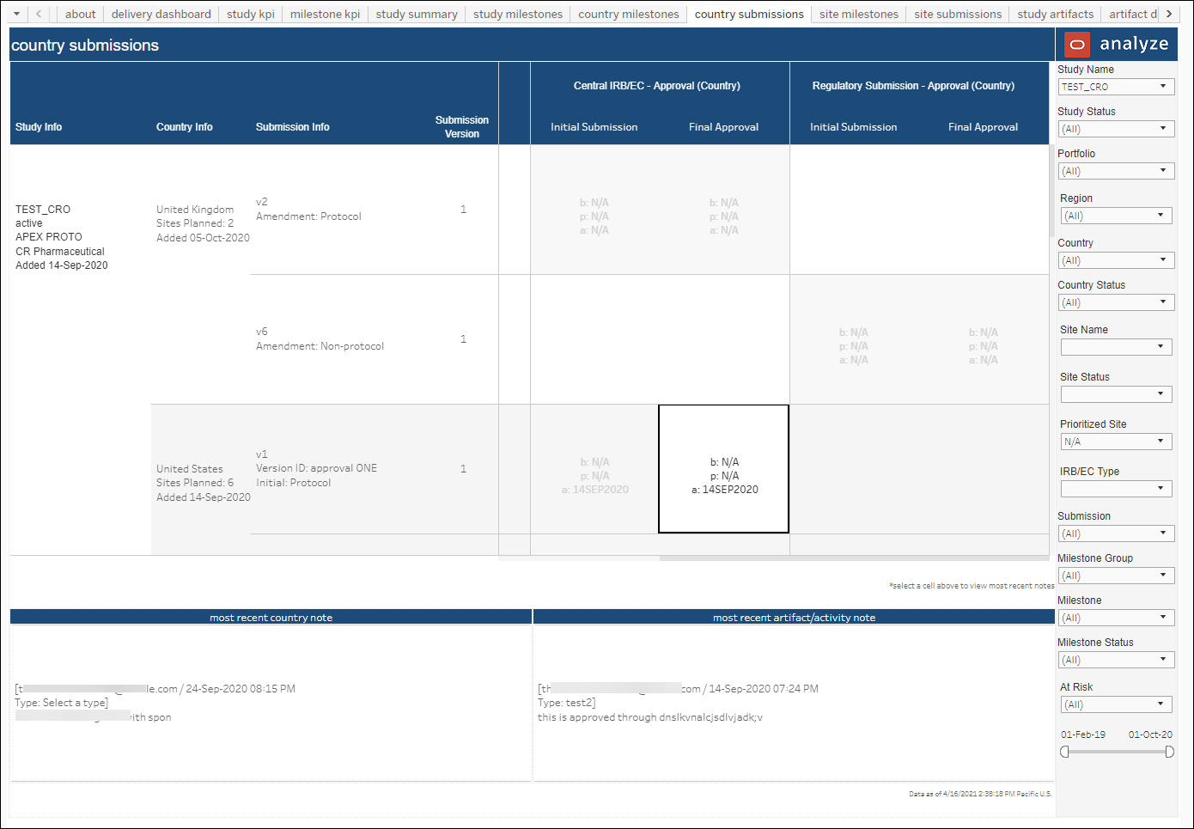Viewport: 1194px width, 829px height.
Task: Select highlighted Final Approval cell a: 14SEP2020
Action: [x=724, y=469]
